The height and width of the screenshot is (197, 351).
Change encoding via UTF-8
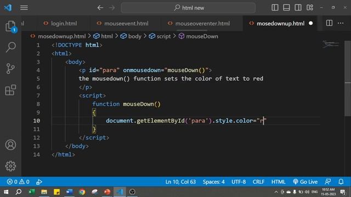(x=239, y=182)
